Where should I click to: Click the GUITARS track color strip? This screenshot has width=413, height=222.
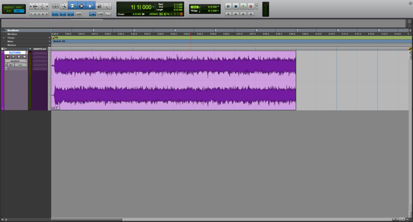tap(3, 80)
